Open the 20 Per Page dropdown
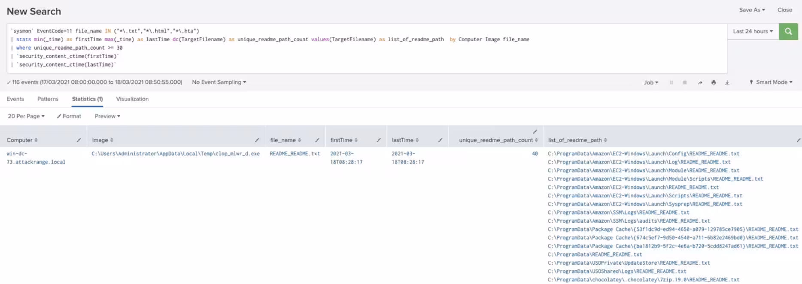802x284 pixels. click(26, 116)
